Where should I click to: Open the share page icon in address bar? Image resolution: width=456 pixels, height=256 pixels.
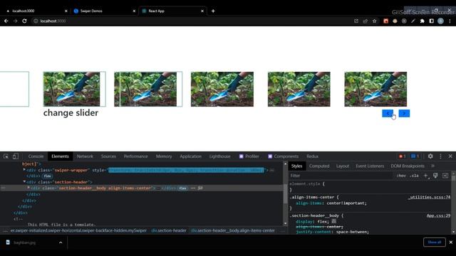click(366, 21)
